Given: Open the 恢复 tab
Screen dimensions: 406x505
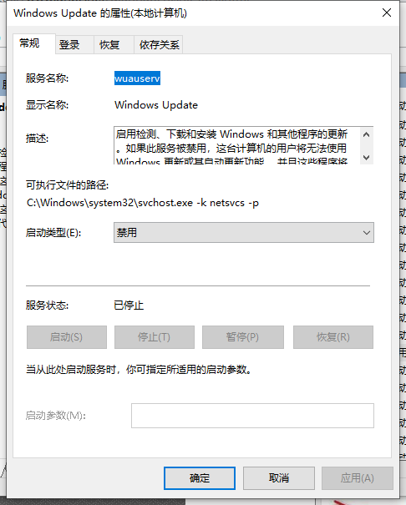Looking at the screenshot, I should click(x=109, y=44).
